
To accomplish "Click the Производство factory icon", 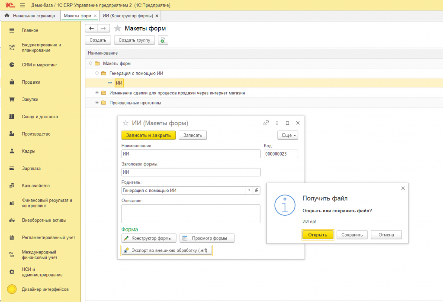I will pyautogui.click(x=12, y=134).
